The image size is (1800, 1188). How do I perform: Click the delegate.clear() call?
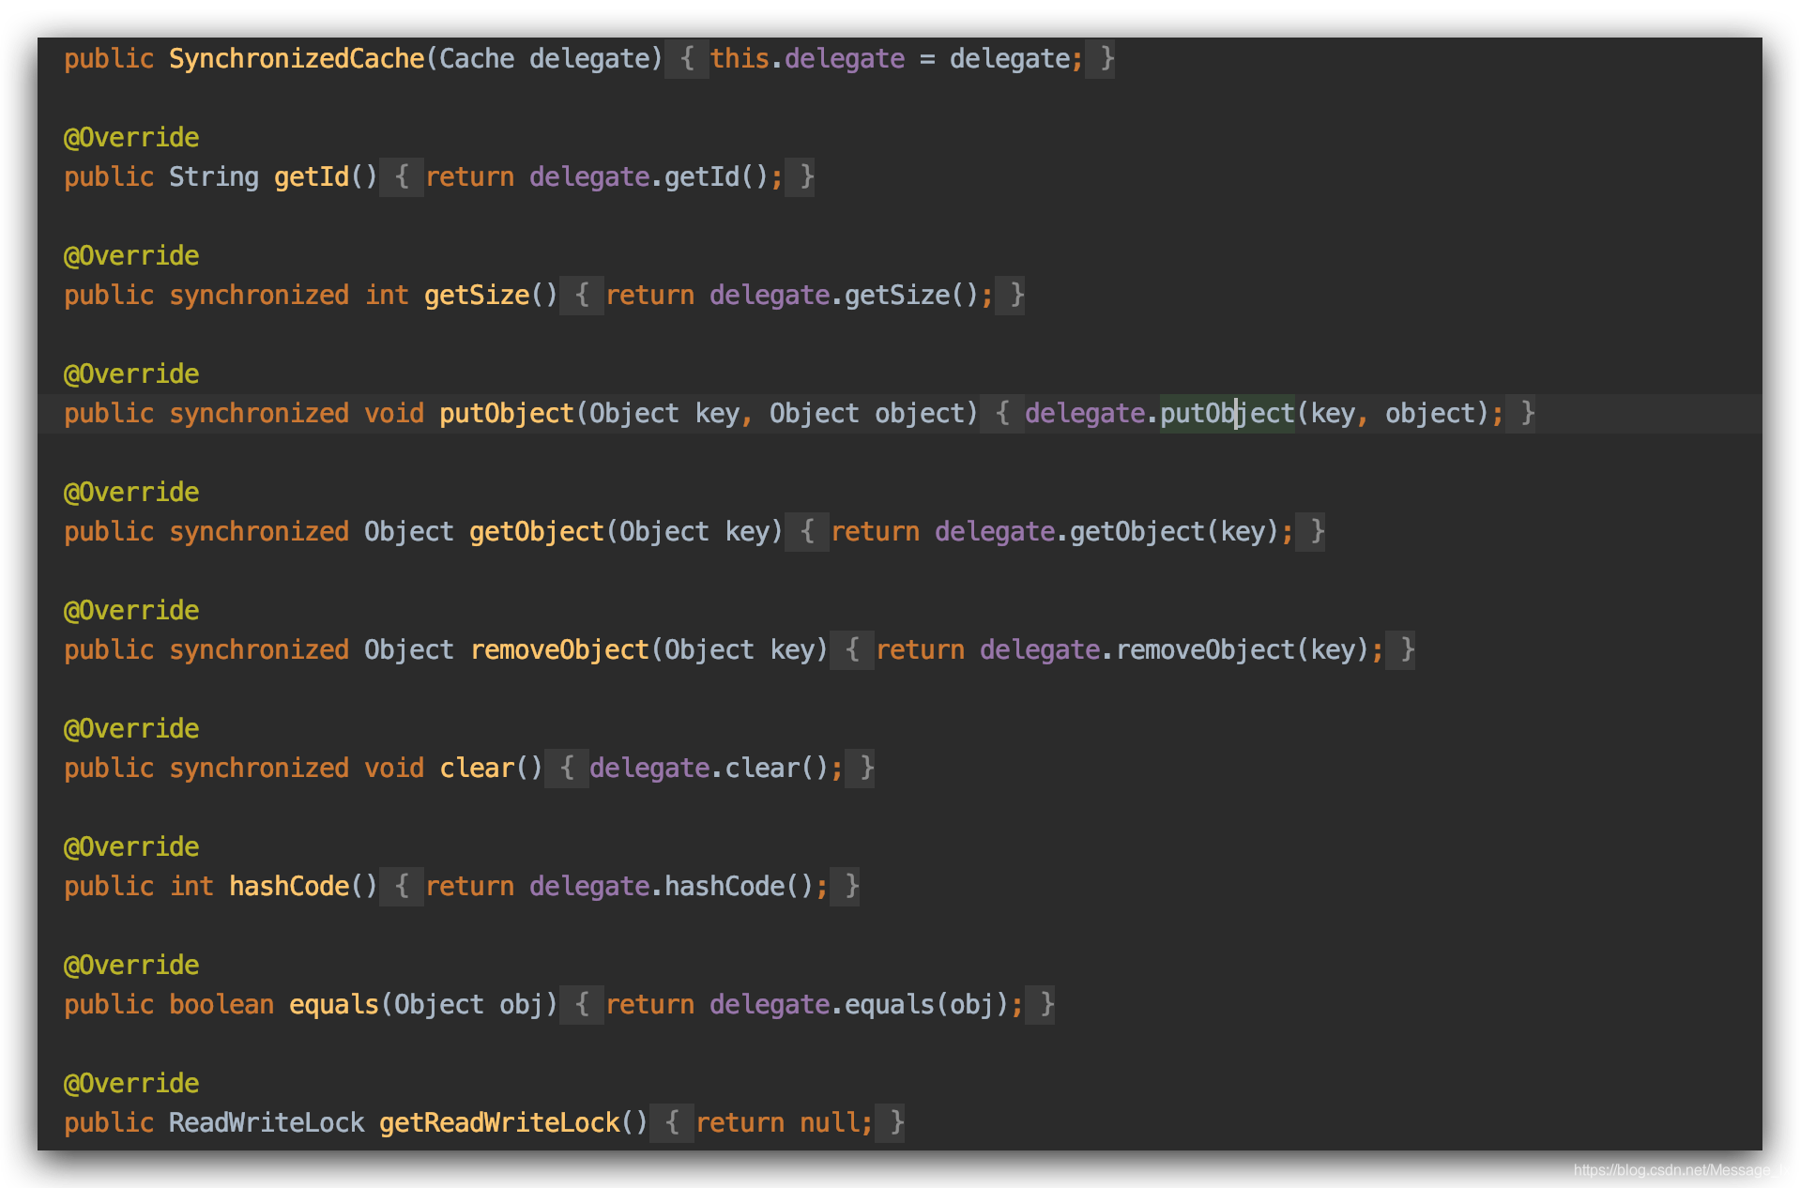(x=709, y=769)
